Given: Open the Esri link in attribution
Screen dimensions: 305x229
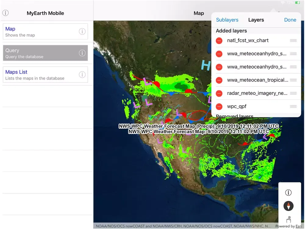Looking at the screenshot, I should click(x=298, y=226).
